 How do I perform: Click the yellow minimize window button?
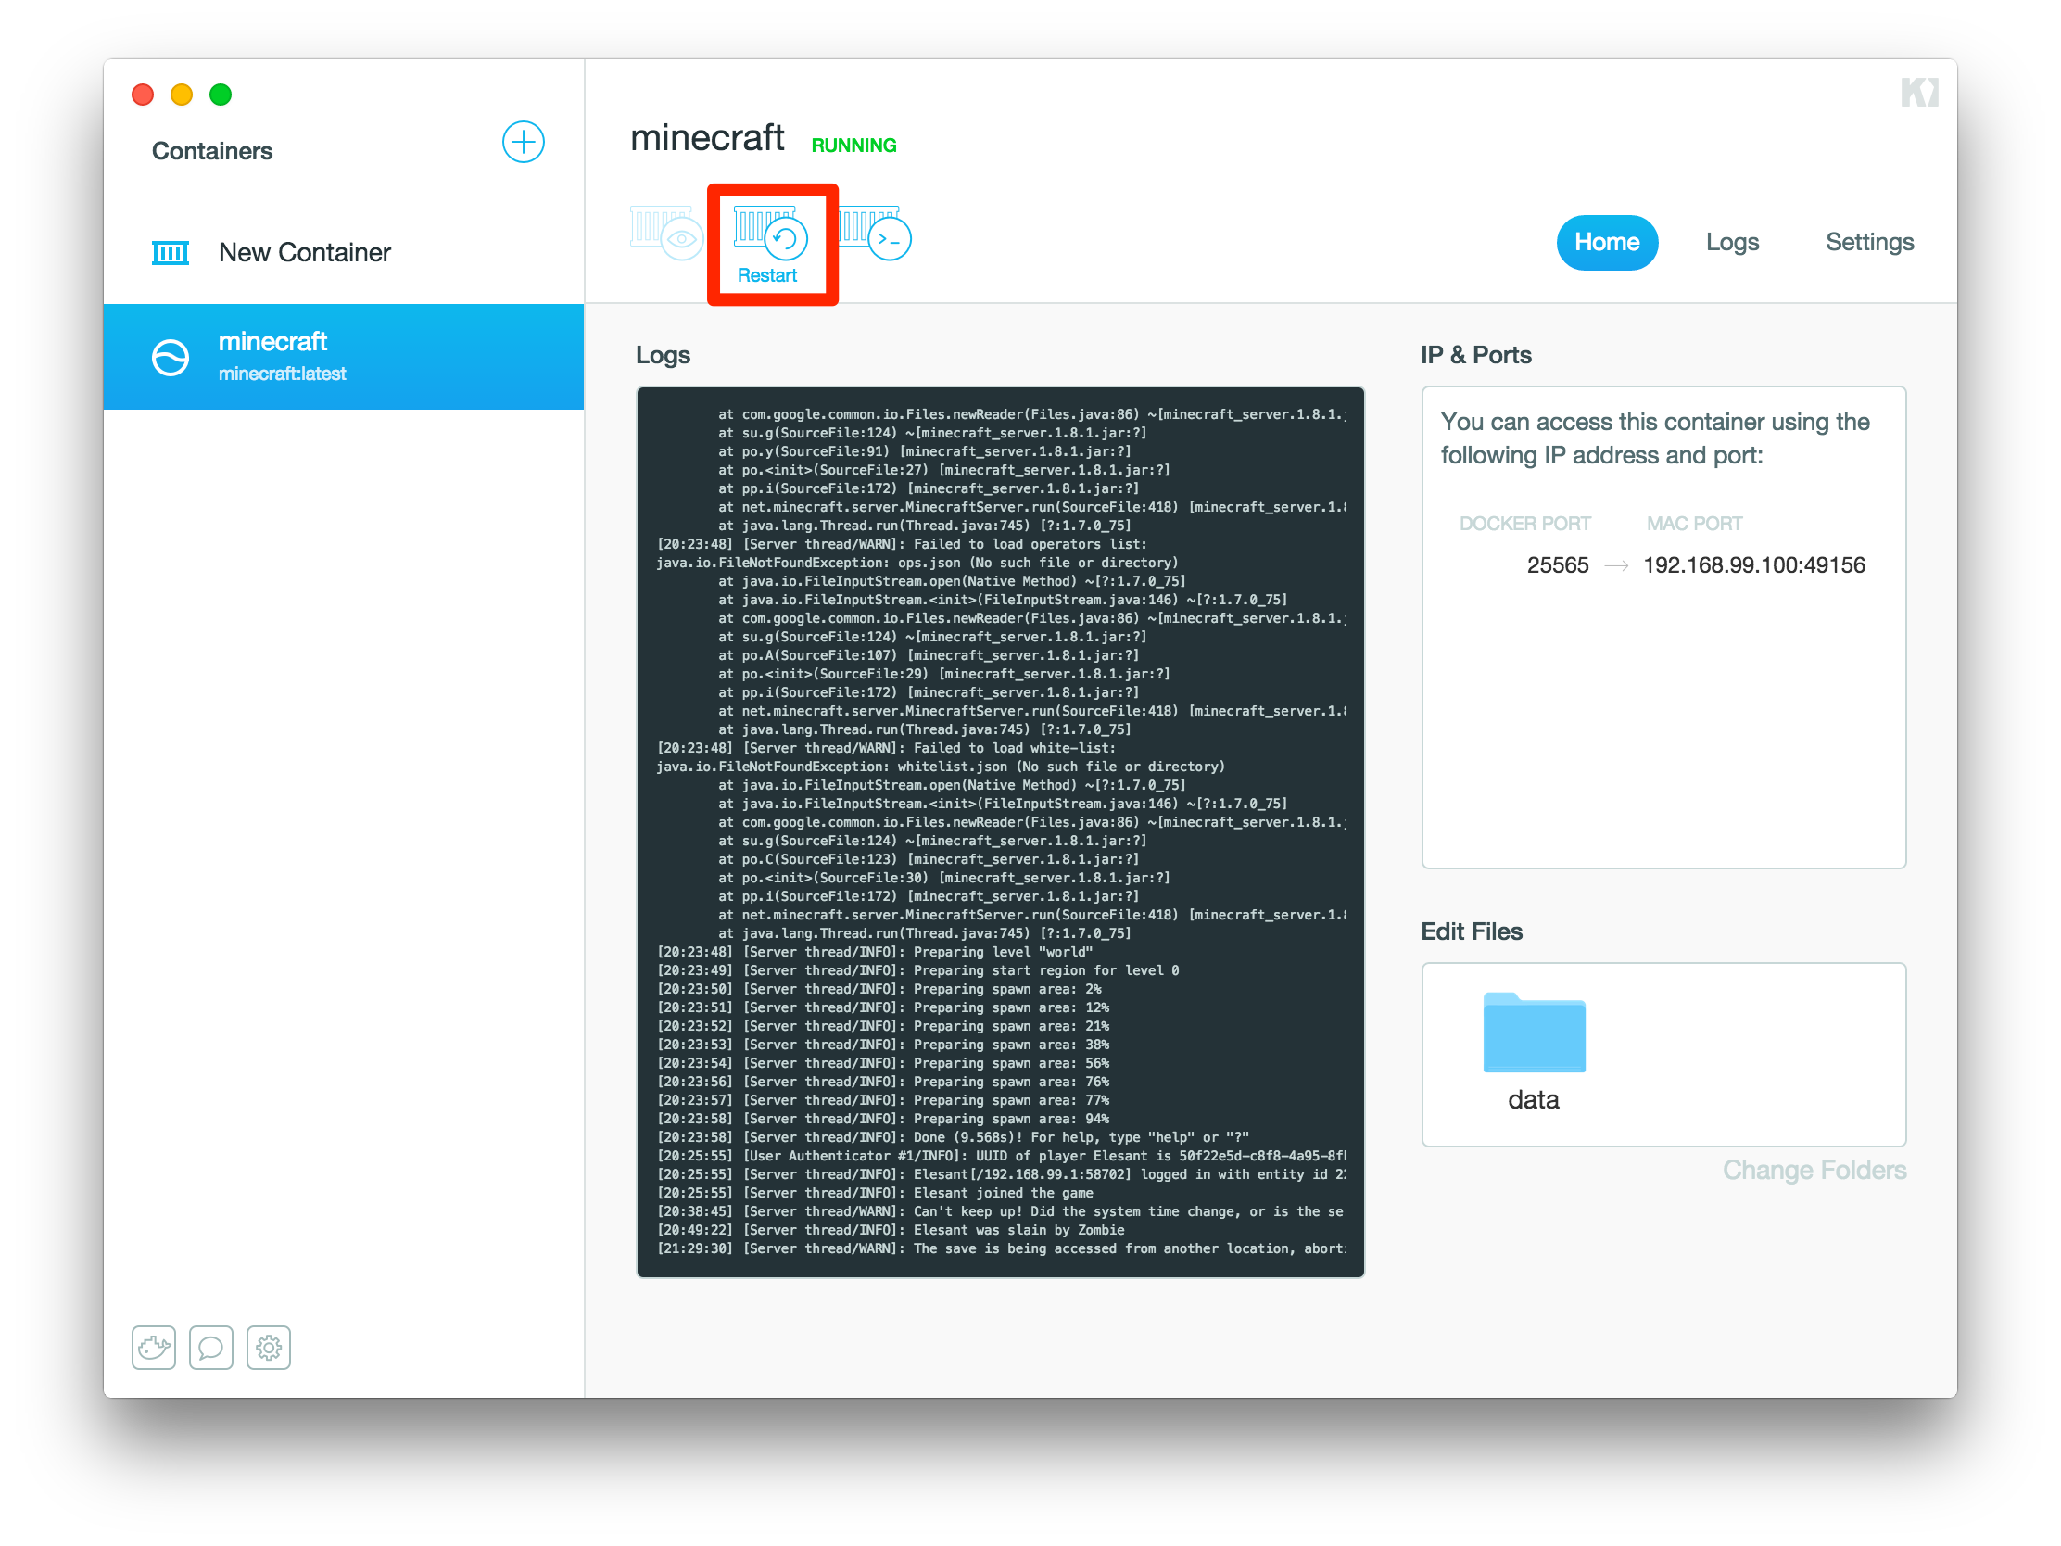click(x=182, y=95)
